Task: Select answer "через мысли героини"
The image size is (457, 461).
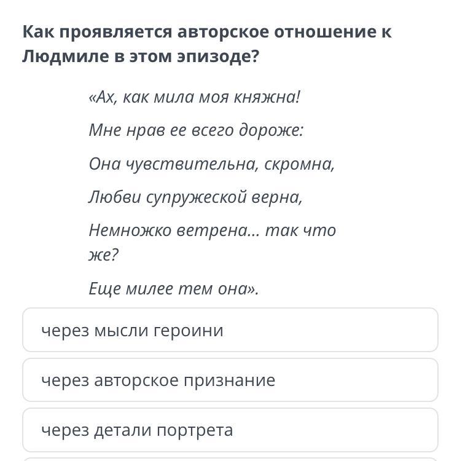Action: pos(230,331)
